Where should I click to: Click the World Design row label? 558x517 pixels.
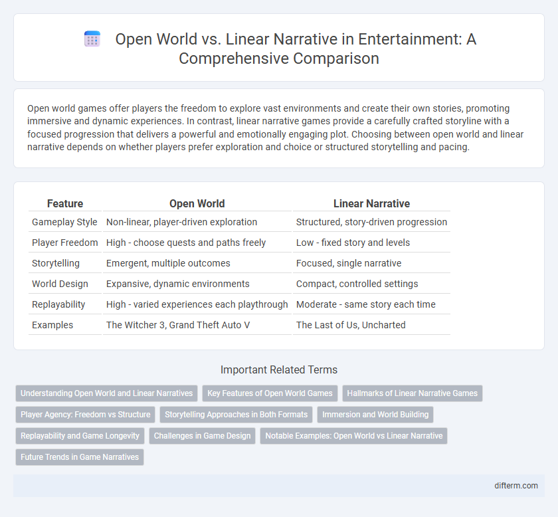[60, 284]
